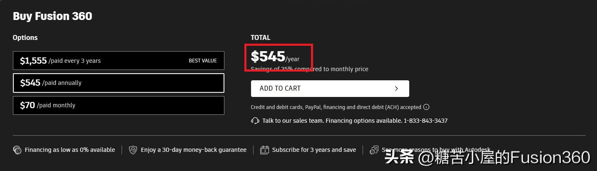Screen dimensions: 597x171
Task: Click the financing coin icon
Action: pos(17,150)
